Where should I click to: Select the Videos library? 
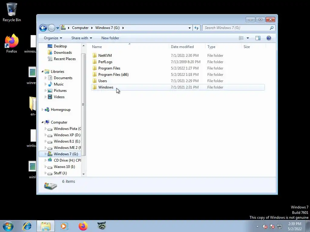59,97
